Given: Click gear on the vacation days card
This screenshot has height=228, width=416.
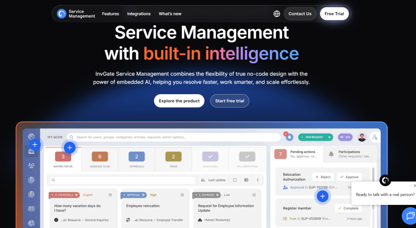Looking at the screenshot, I should click(110, 195).
